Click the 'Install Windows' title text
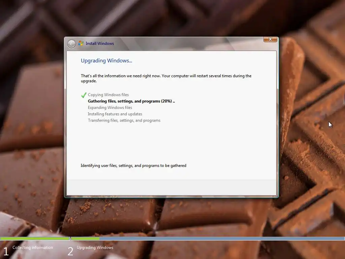The width and height of the screenshot is (345, 259). (100, 44)
